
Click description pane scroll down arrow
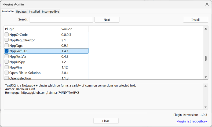pos(206,107)
